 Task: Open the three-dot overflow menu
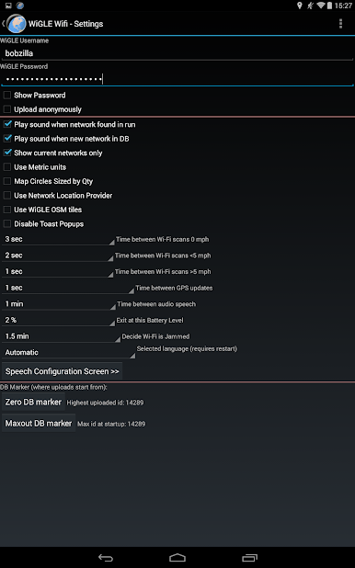click(x=340, y=24)
